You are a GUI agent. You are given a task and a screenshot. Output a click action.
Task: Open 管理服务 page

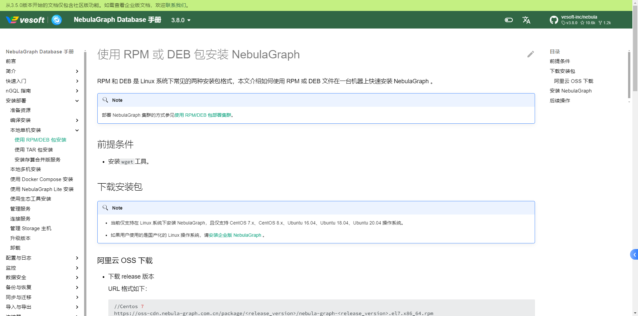pyautogui.click(x=20, y=209)
